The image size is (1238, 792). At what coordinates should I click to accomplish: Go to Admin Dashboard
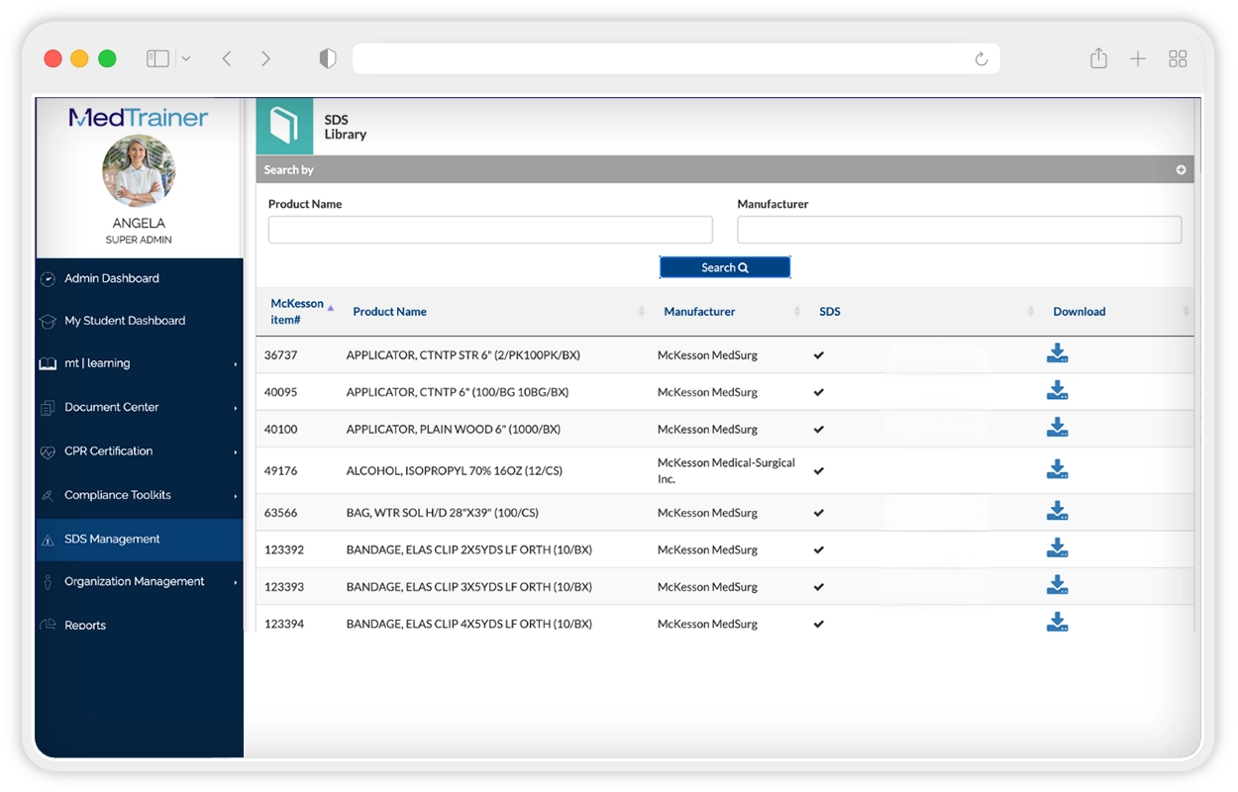111,279
